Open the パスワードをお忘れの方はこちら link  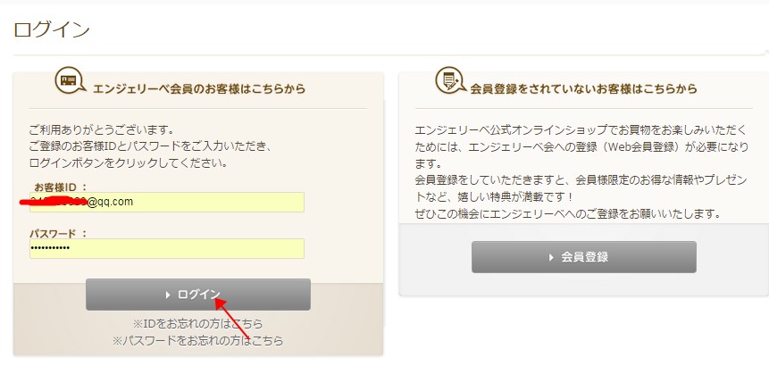pyautogui.click(x=197, y=340)
